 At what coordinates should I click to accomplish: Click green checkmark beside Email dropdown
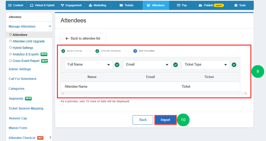pos(176,65)
